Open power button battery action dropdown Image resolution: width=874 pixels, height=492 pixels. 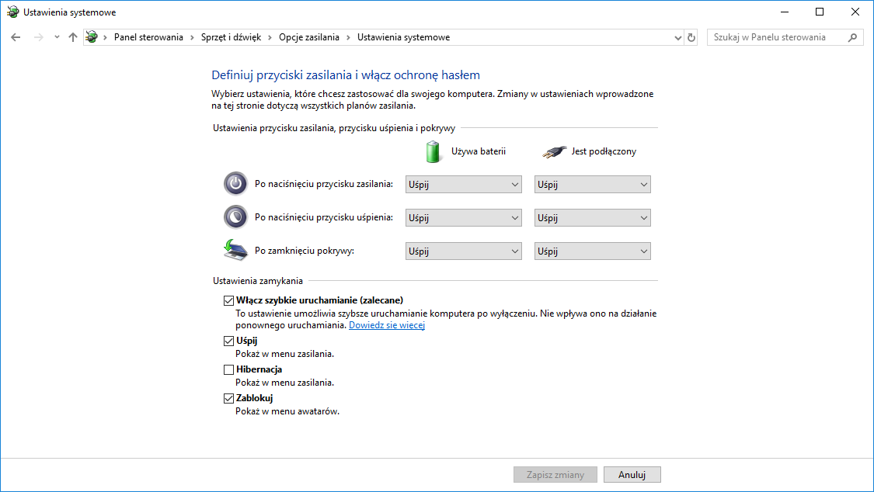tap(463, 185)
